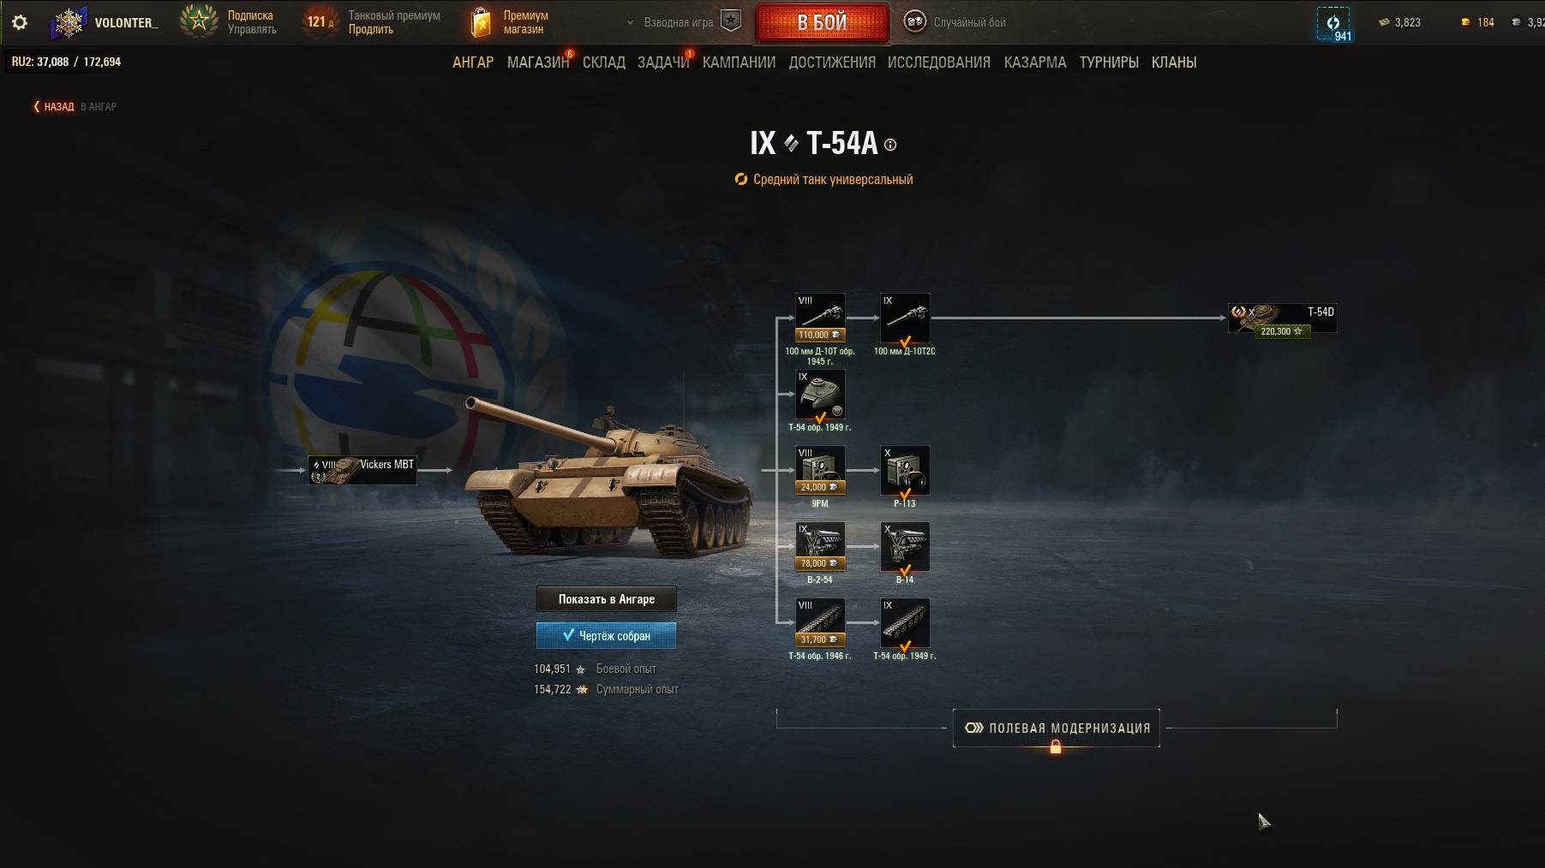1545x868 pixels.
Task: Click Показать в Ангаре button
Action: pos(606,599)
